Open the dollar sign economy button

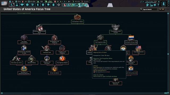(x=38, y=5)
